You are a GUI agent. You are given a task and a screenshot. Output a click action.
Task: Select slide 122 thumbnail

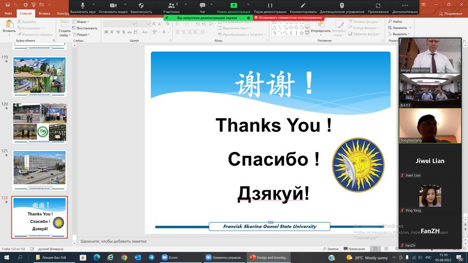tap(39, 217)
